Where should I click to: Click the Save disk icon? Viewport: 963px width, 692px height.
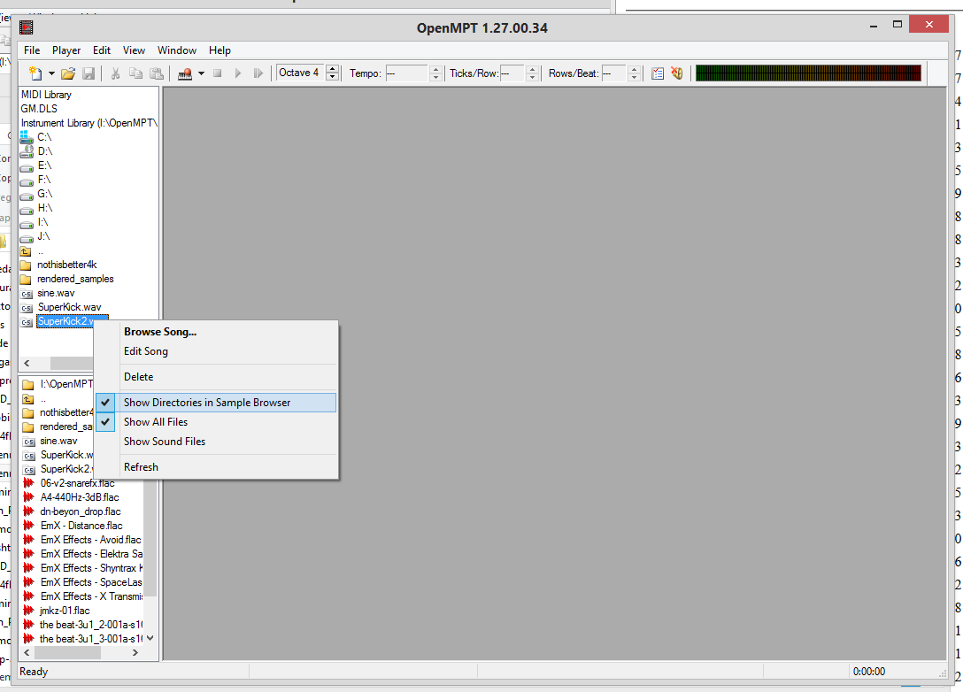(x=89, y=73)
